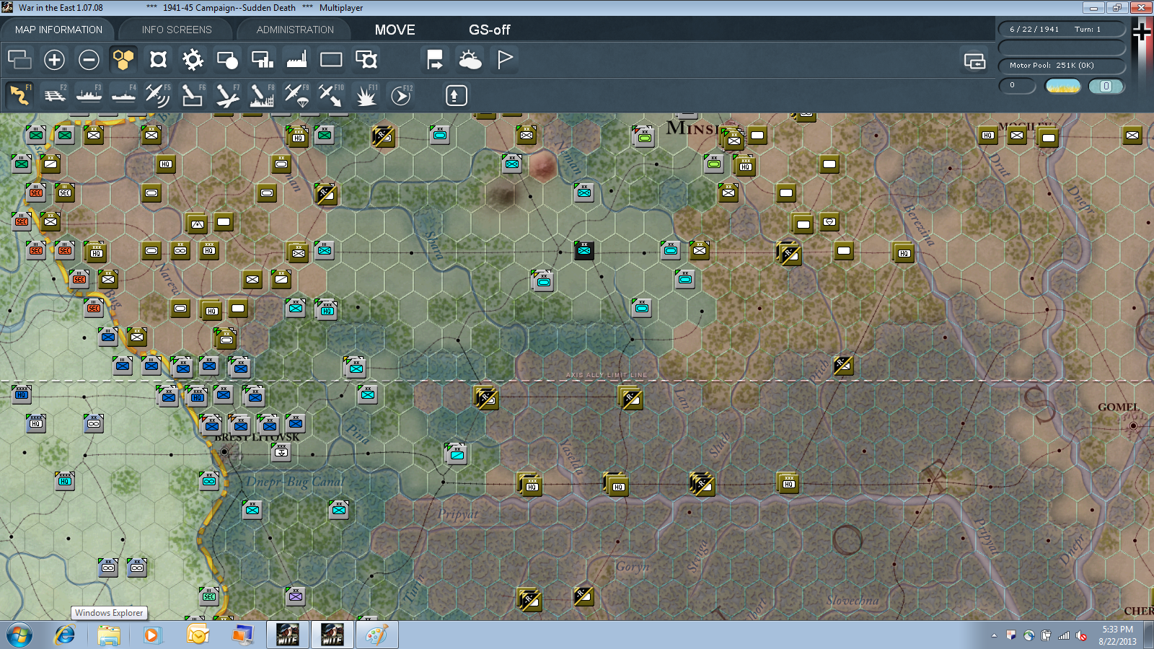This screenshot has width=1154, height=649.
Task: Click the four-pronged ring icon in the map toolbar
Action: tap(158, 59)
